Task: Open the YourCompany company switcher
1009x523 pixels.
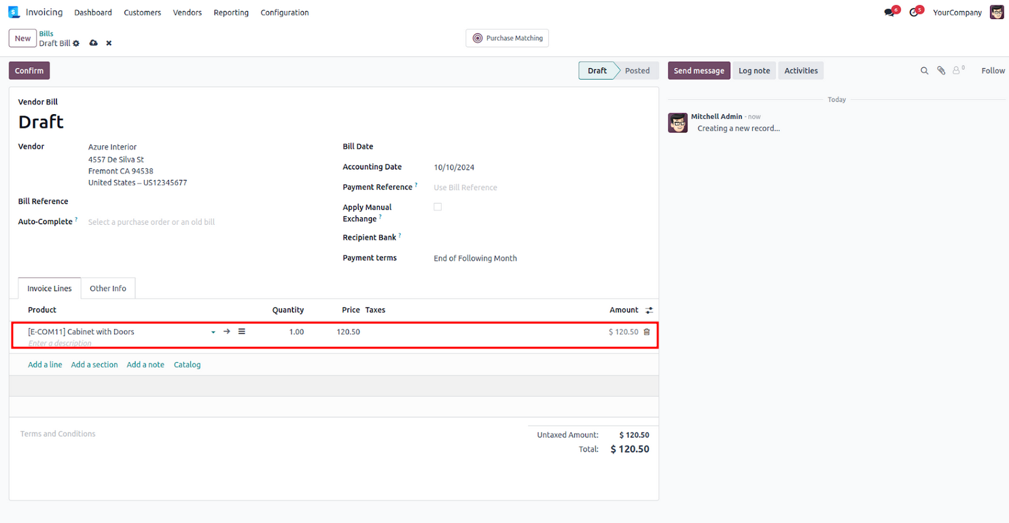Action: click(x=957, y=13)
